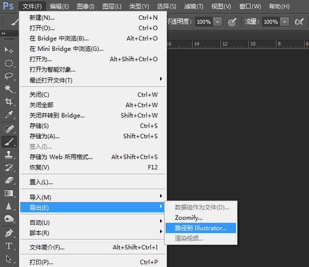
Task: Choose 关闭(C) menu entry
Action: pyautogui.click(x=93, y=95)
